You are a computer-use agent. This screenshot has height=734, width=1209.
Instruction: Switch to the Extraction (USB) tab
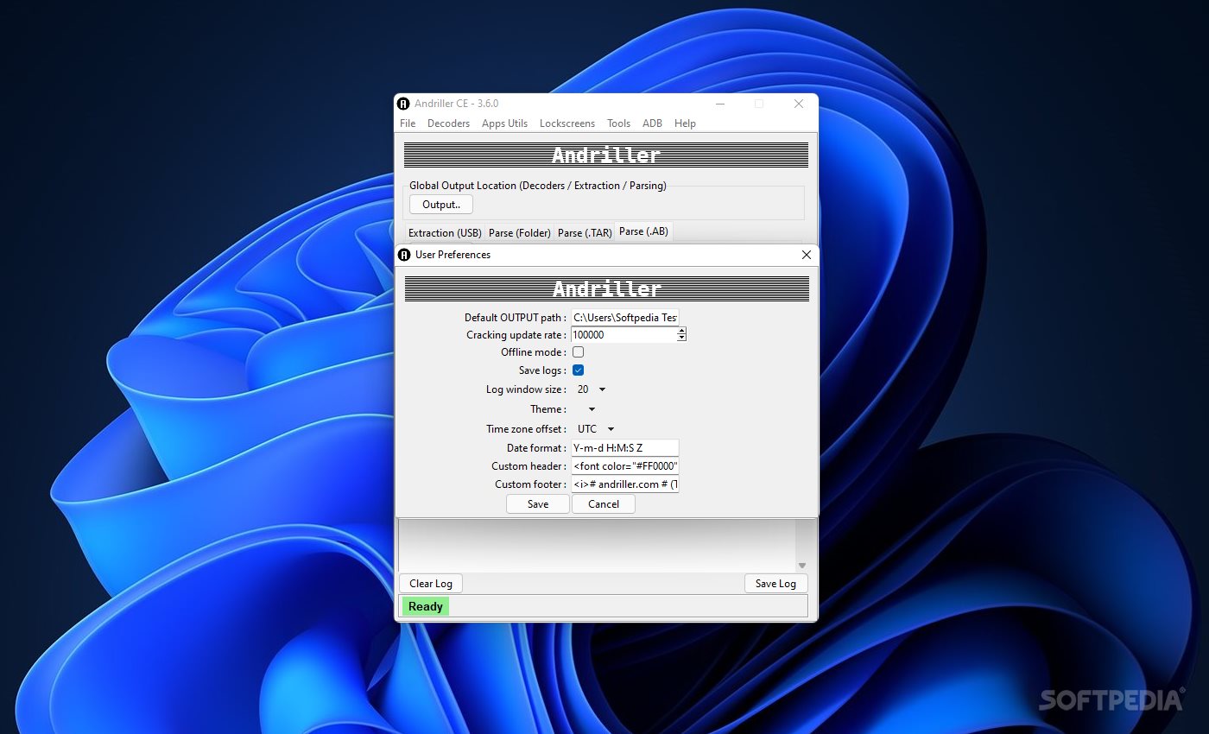[x=445, y=233]
